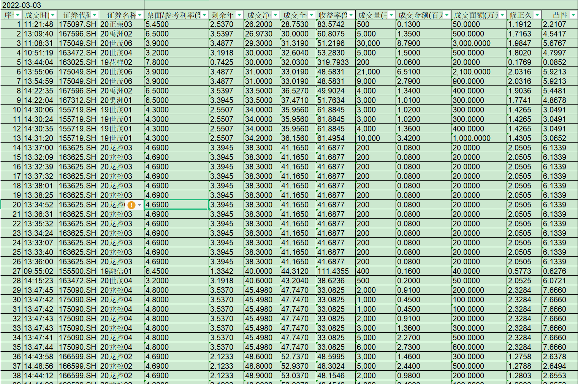Open the 证券名称 filter dropdown
Image resolution: width=578 pixels, height=384 pixels.
(140, 15)
